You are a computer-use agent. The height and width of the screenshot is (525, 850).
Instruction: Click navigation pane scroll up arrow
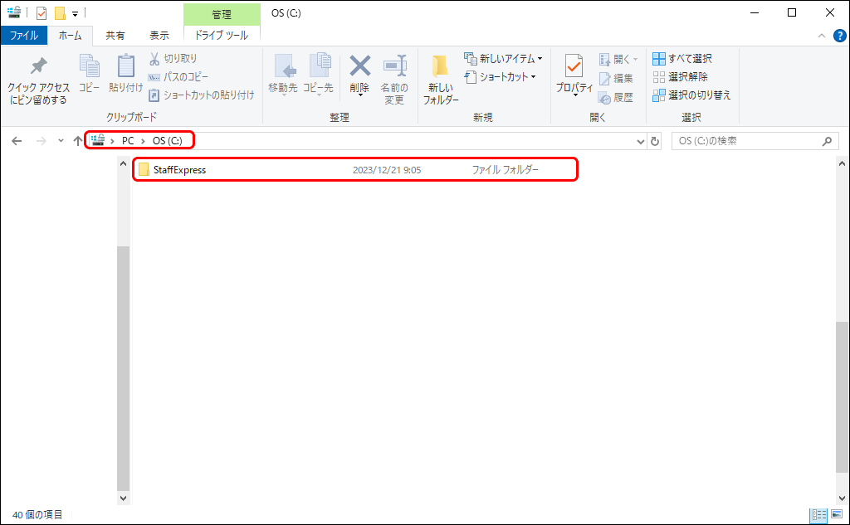coord(123,163)
